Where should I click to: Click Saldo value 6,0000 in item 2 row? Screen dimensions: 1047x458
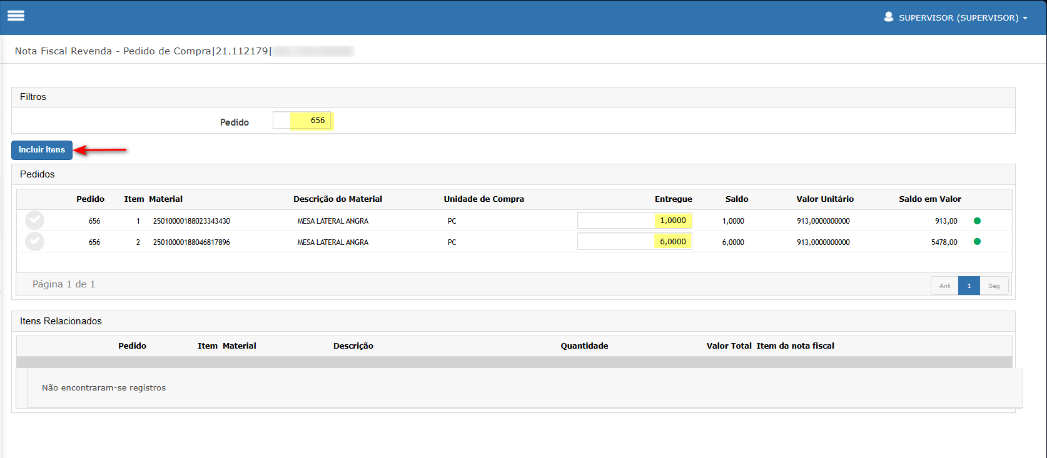point(733,242)
